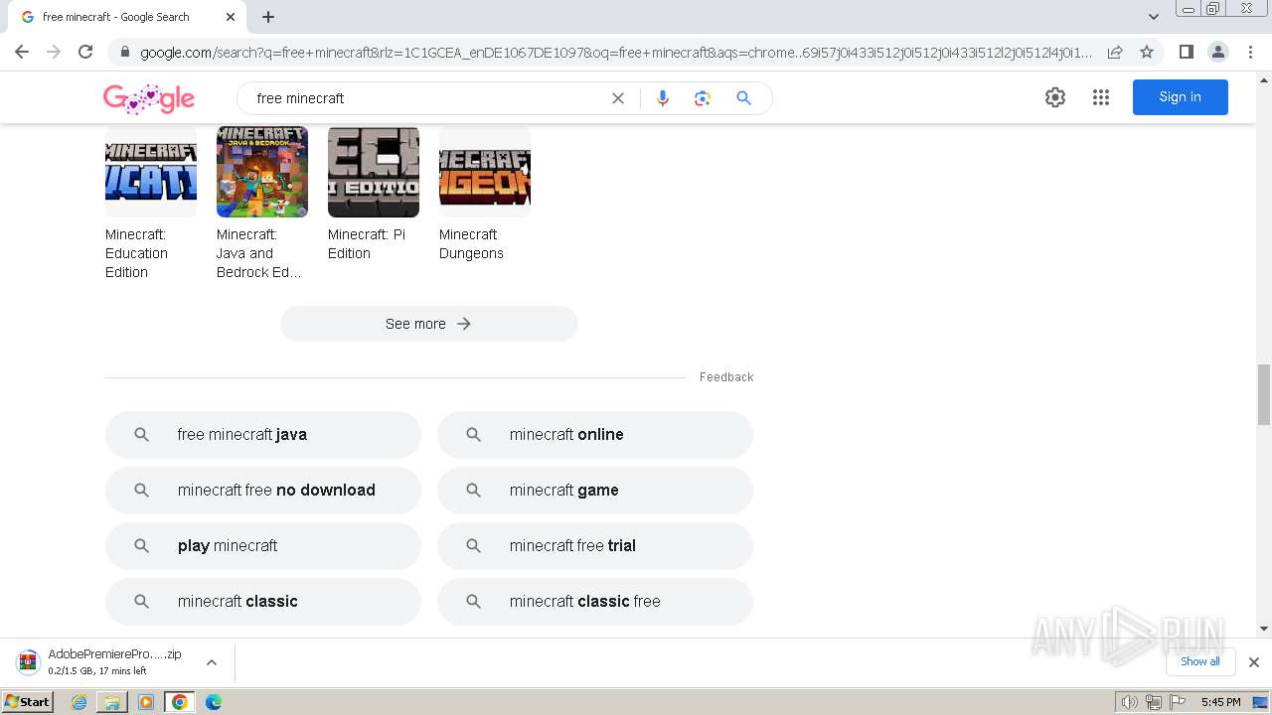Search related: play minecraft
Screen dimensions: 1272x715
[x=263, y=546]
